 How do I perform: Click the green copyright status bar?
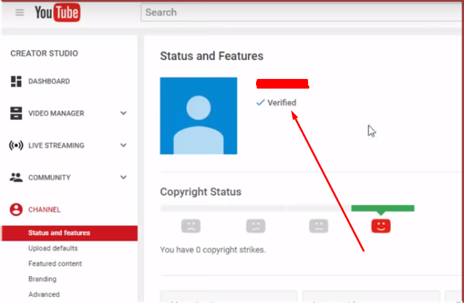click(x=382, y=208)
